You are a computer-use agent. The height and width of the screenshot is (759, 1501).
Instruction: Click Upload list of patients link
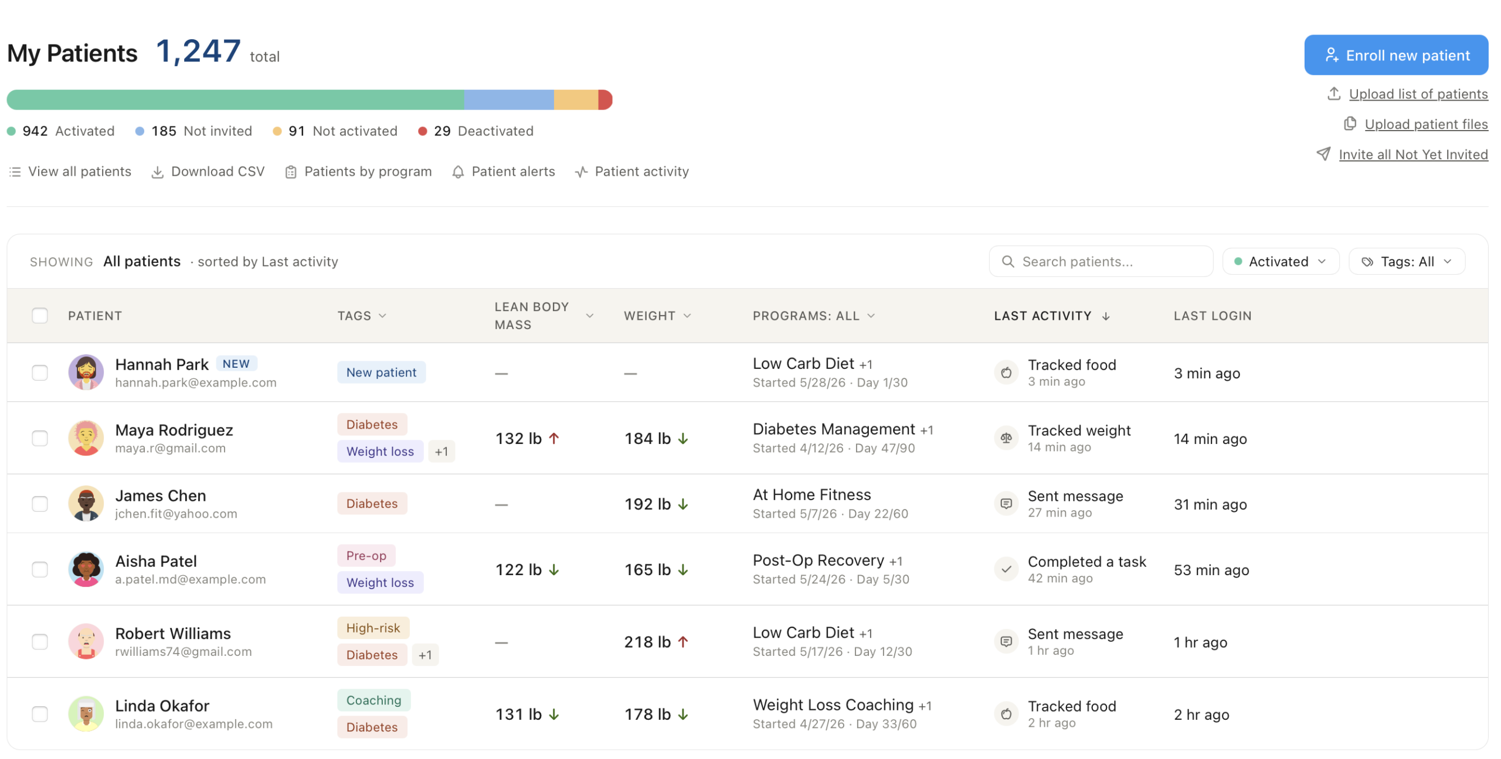[1418, 94]
